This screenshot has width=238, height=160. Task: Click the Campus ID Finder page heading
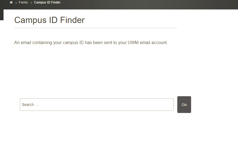click(x=50, y=20)
